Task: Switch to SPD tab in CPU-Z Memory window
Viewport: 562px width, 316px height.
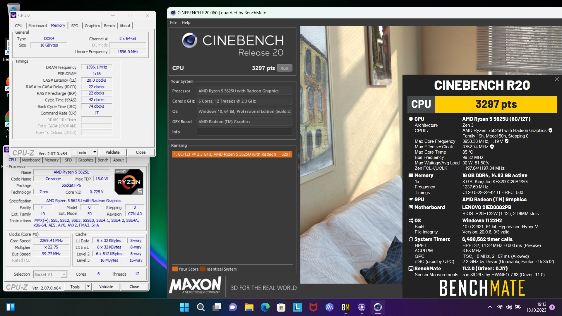Action: point(75,26)
